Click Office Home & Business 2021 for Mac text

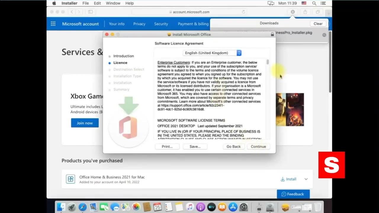(112, 177)
